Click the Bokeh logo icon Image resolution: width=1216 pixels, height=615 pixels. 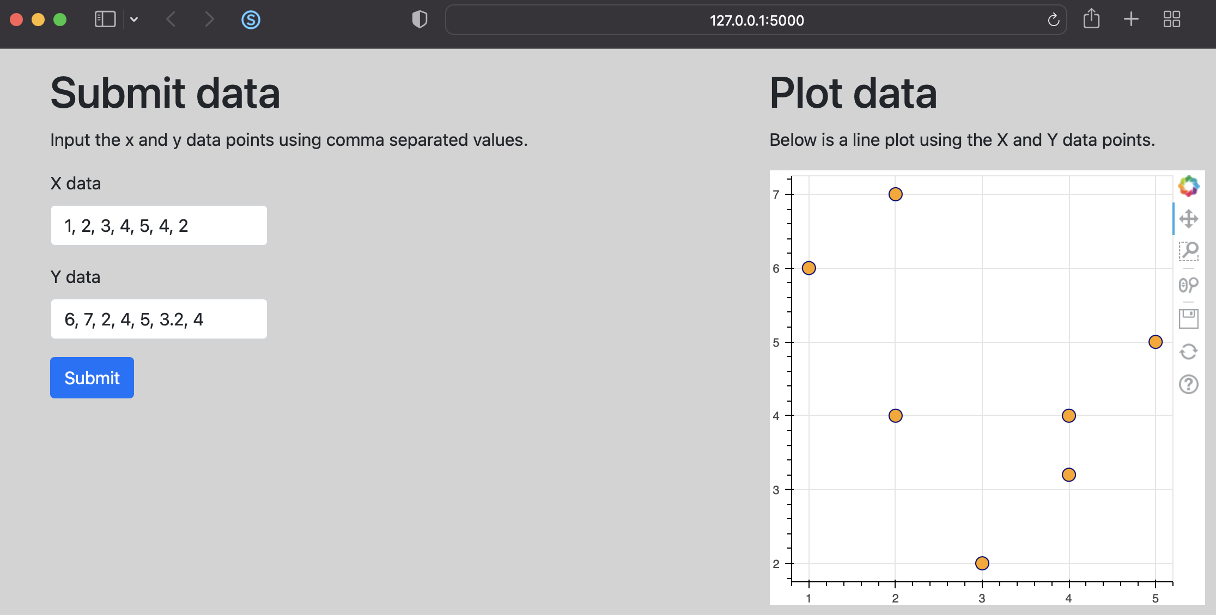pos(1188,186)
